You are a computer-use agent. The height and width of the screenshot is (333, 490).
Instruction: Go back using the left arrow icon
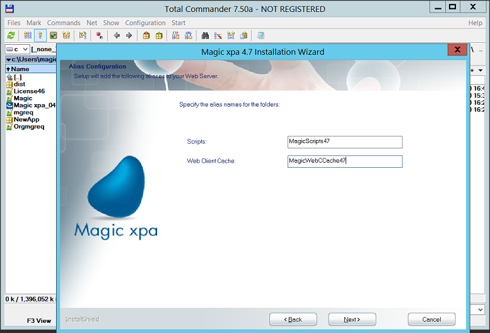point(117,35)
